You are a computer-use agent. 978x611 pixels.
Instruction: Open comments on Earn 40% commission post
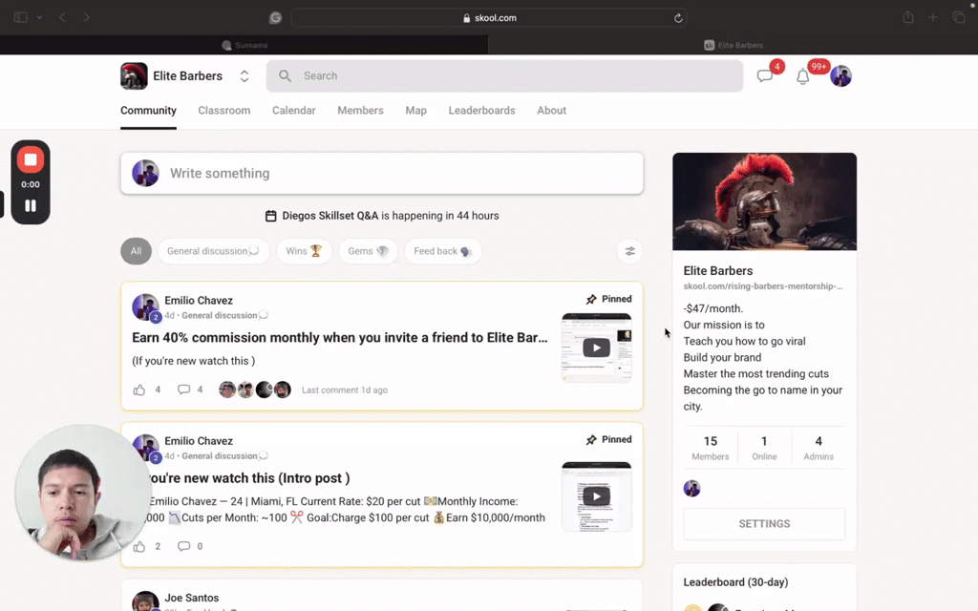(x=183, y=390)
